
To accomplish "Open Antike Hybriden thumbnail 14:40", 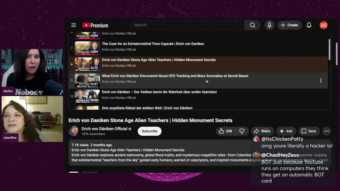I will click(87, 96).
